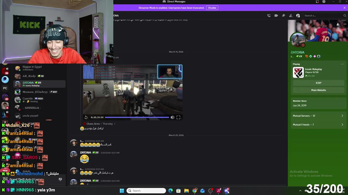Screen dimensions: 348x195
Task: Open Microsoft Store from the taskbar
Action: [x=178, y=191]
